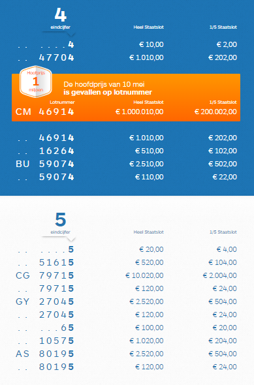Click the € 200.002,00 fifth-ticket prize
254x385 pixels.
(x=215, y=112)
